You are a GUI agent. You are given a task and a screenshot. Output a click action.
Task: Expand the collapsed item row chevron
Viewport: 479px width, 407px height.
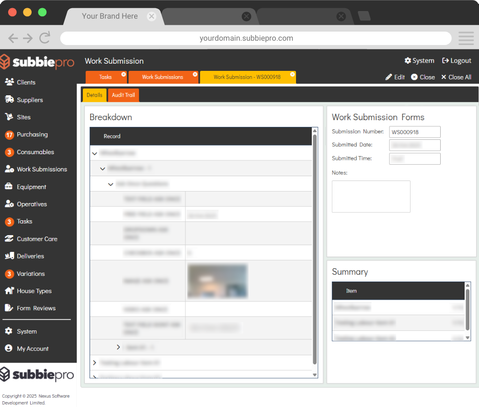pos(118,347)
